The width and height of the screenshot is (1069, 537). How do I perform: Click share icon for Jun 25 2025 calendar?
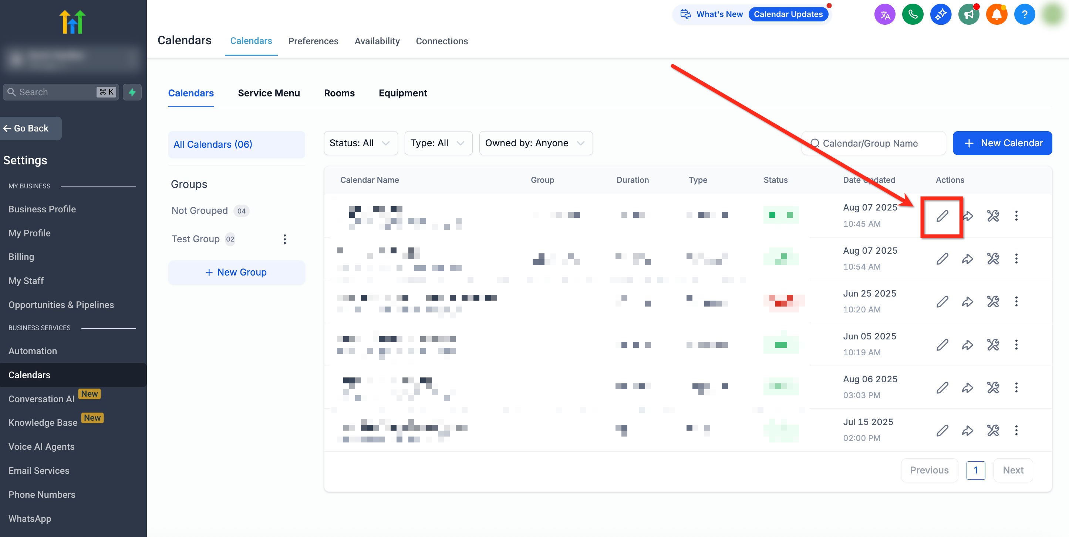(x=967, y=302)
